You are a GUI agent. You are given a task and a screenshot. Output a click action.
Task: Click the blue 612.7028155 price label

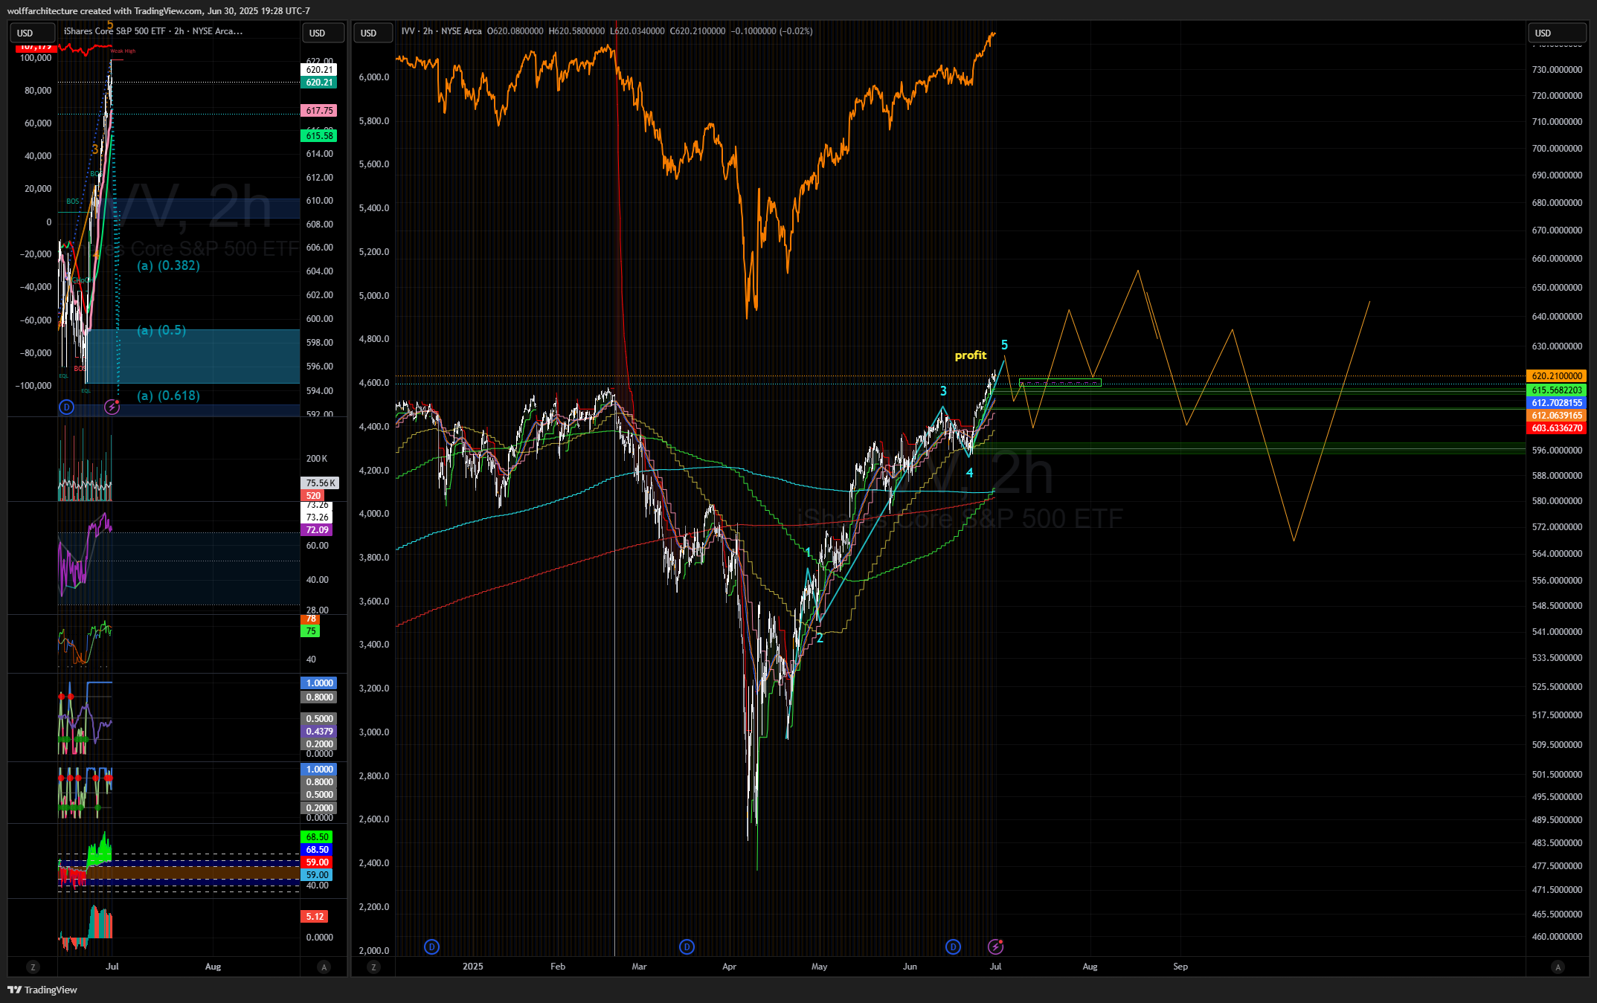click(1557, 403)
